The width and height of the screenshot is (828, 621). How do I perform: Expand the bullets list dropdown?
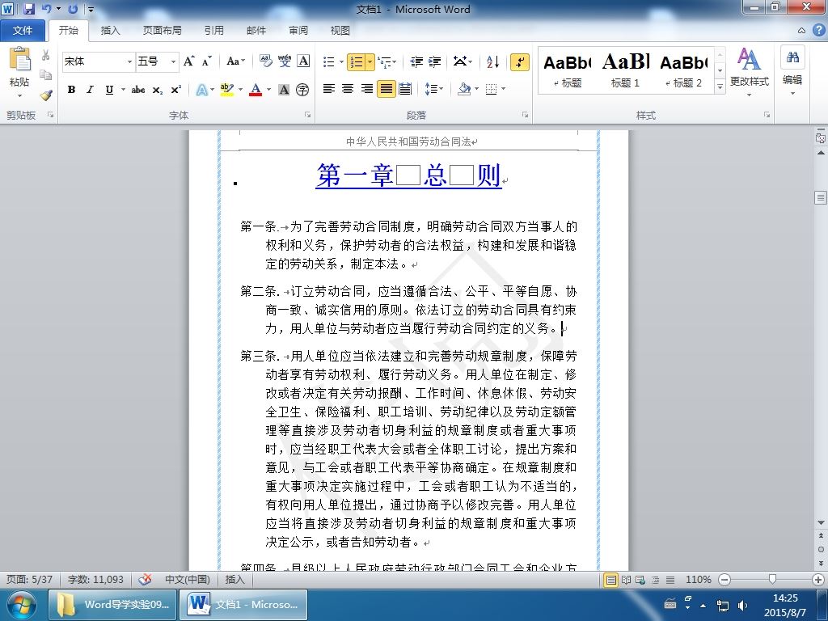[342, 61]
